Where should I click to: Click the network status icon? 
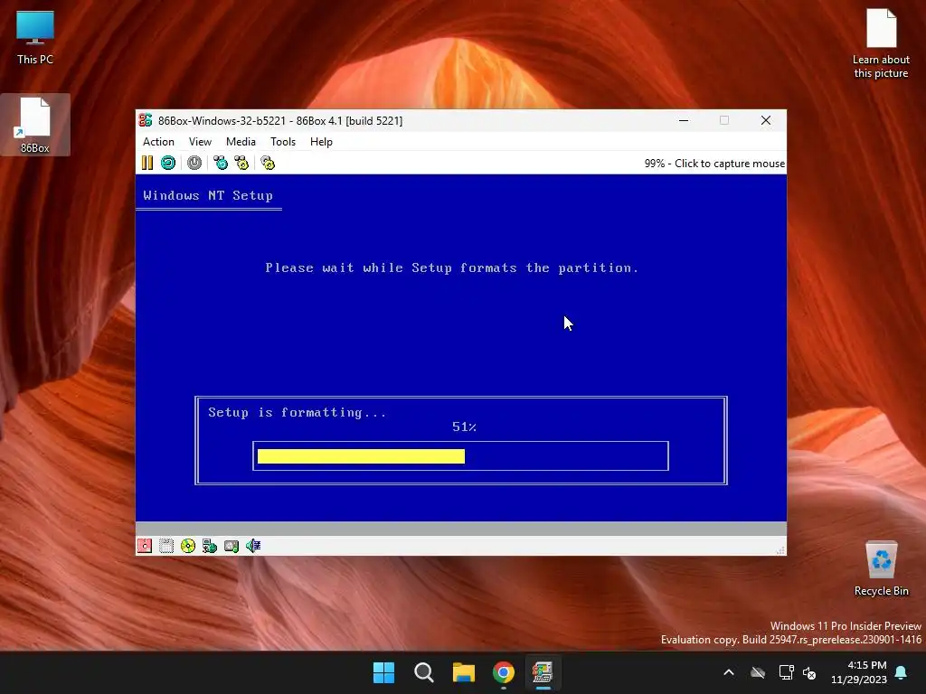click(x=210, y=546)
